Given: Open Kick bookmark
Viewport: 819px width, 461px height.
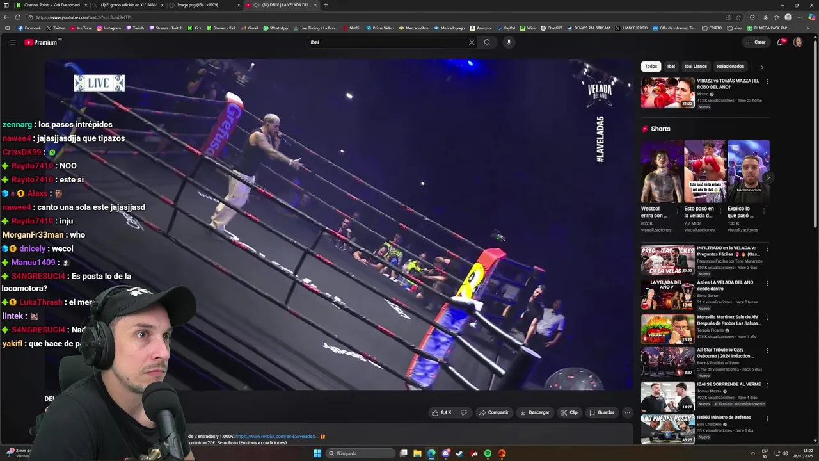Looking at the screenshot, I should click(195, 28).
